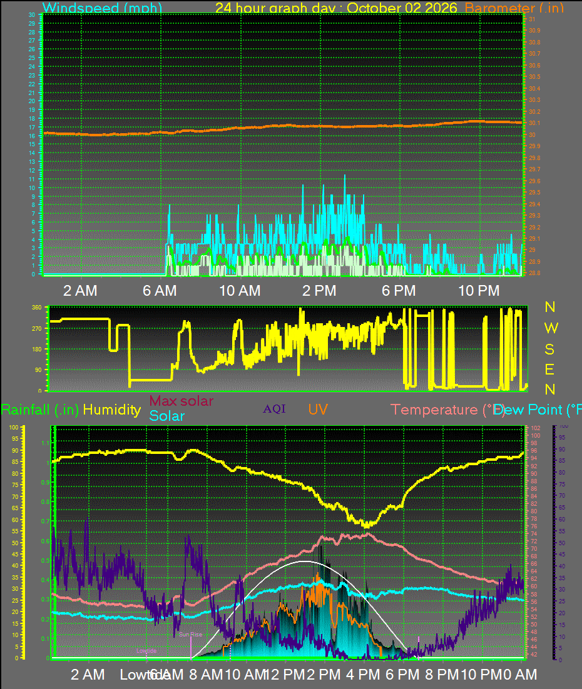Click the bottom N wind direction letter
Viewport: 582px width, 689px height.
[x=550, y=390]
